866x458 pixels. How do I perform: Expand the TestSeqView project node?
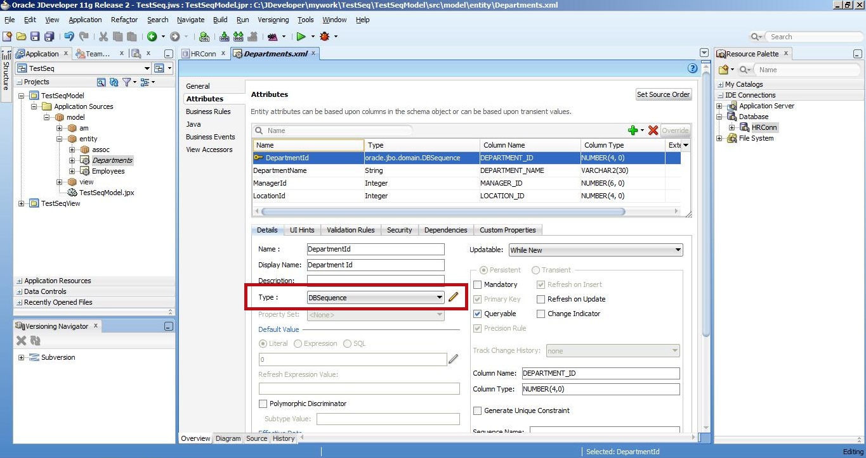click(21, 203)
